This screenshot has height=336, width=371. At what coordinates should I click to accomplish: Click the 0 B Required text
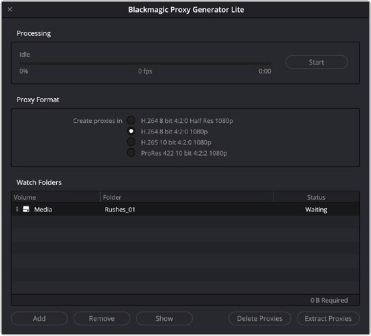[329, 301]
